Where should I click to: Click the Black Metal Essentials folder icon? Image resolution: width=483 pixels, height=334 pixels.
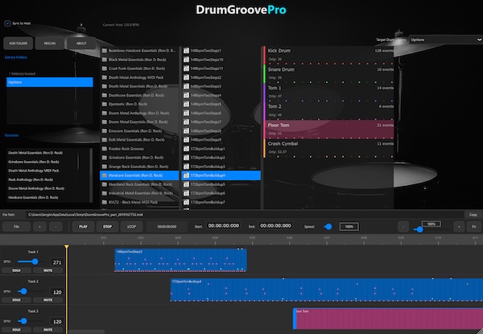point(105,60)
